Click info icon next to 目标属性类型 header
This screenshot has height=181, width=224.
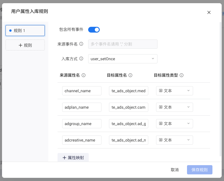coord(182,75)
